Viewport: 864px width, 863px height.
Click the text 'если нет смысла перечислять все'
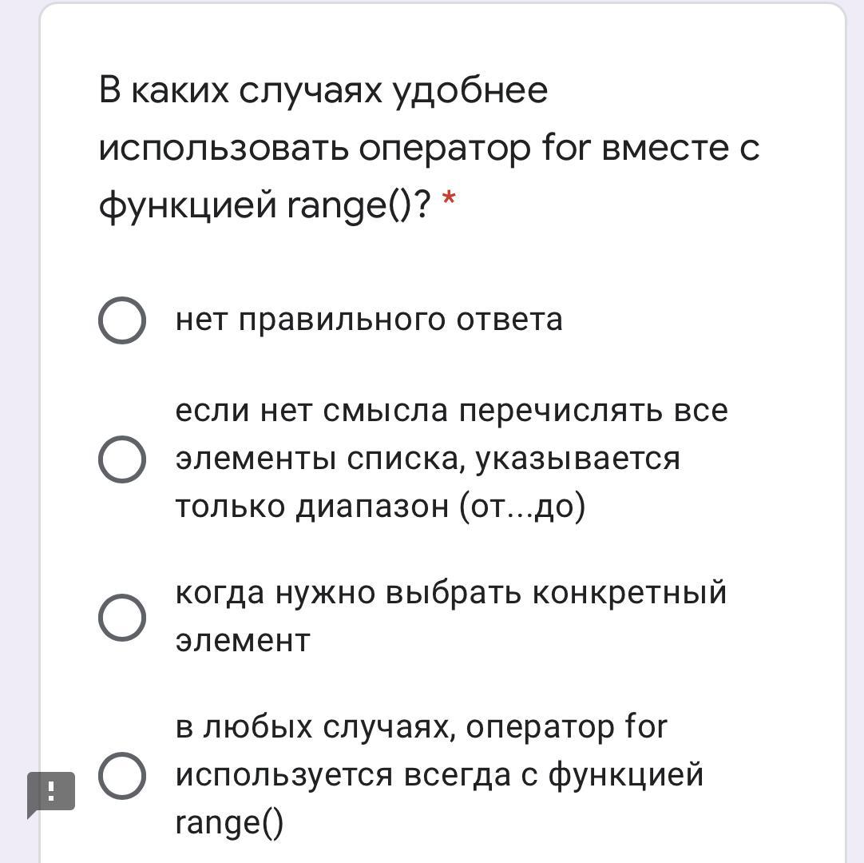(x=451, y=411)
